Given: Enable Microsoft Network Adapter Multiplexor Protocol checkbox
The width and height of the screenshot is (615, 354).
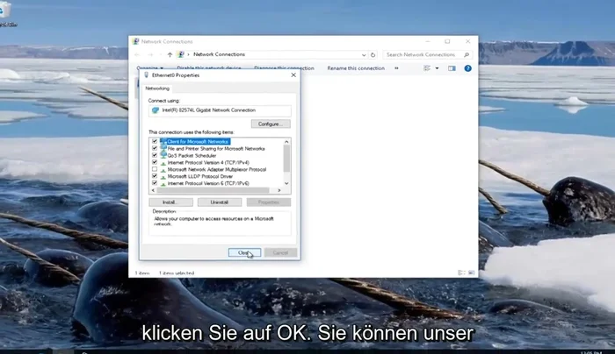Looking at the screenshot, I should (155, 169).
